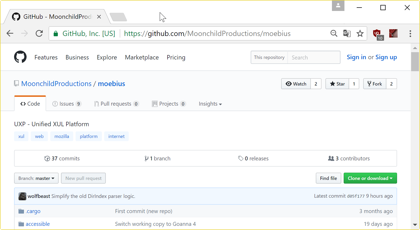420x230 pixels.
Task: Click the Sign up link
Action: pyautogui.click(x=386, y=57)
